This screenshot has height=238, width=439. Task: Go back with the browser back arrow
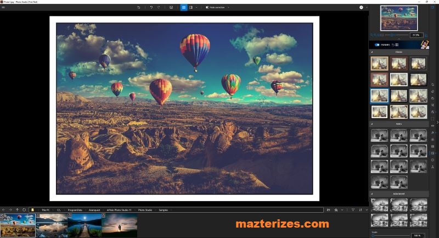pyautogui.click(x=3, y=209)
